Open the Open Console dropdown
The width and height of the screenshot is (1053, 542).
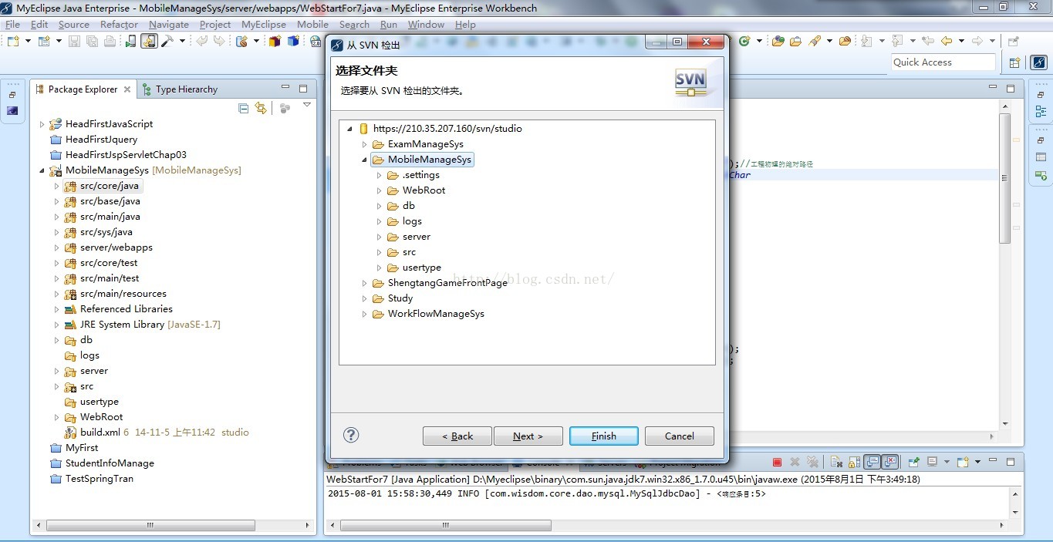pyautogui.click(x=977, y=462)
